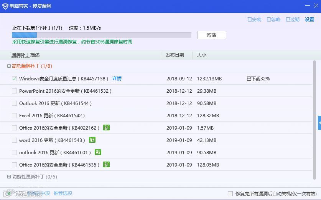Sort by 漏洞补丁描述 column header
Viewport: 321px width, 200px height.
tap(25, 55)
